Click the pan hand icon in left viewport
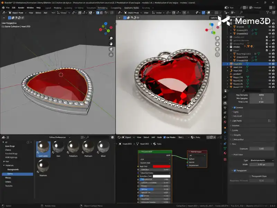Viewport: 277px width, 208px height. pyautogui.click(x=111, y=44)
